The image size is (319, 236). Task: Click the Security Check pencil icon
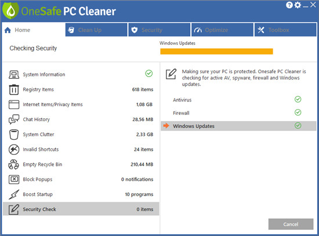[x=14, y=209]
